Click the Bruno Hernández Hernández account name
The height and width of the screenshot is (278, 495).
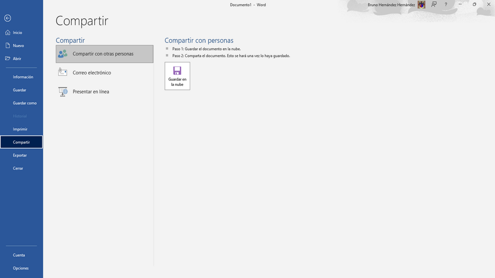pyautogui.click(x=391, y=5)
